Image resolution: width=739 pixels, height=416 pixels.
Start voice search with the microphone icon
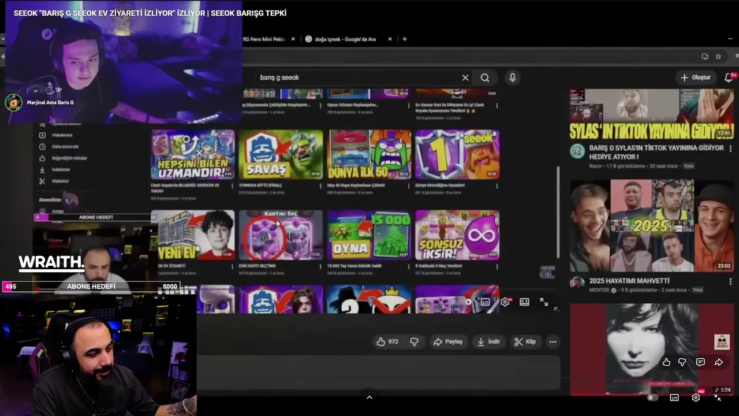[512, 77]
